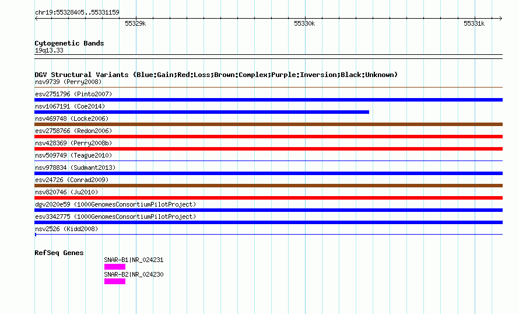519x314 pixels.
Task: Click the 55330k ruler position
Action: click(304, 23)
